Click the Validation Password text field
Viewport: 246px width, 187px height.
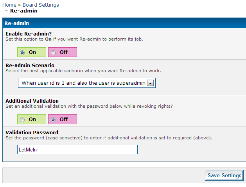click(77, 150)
